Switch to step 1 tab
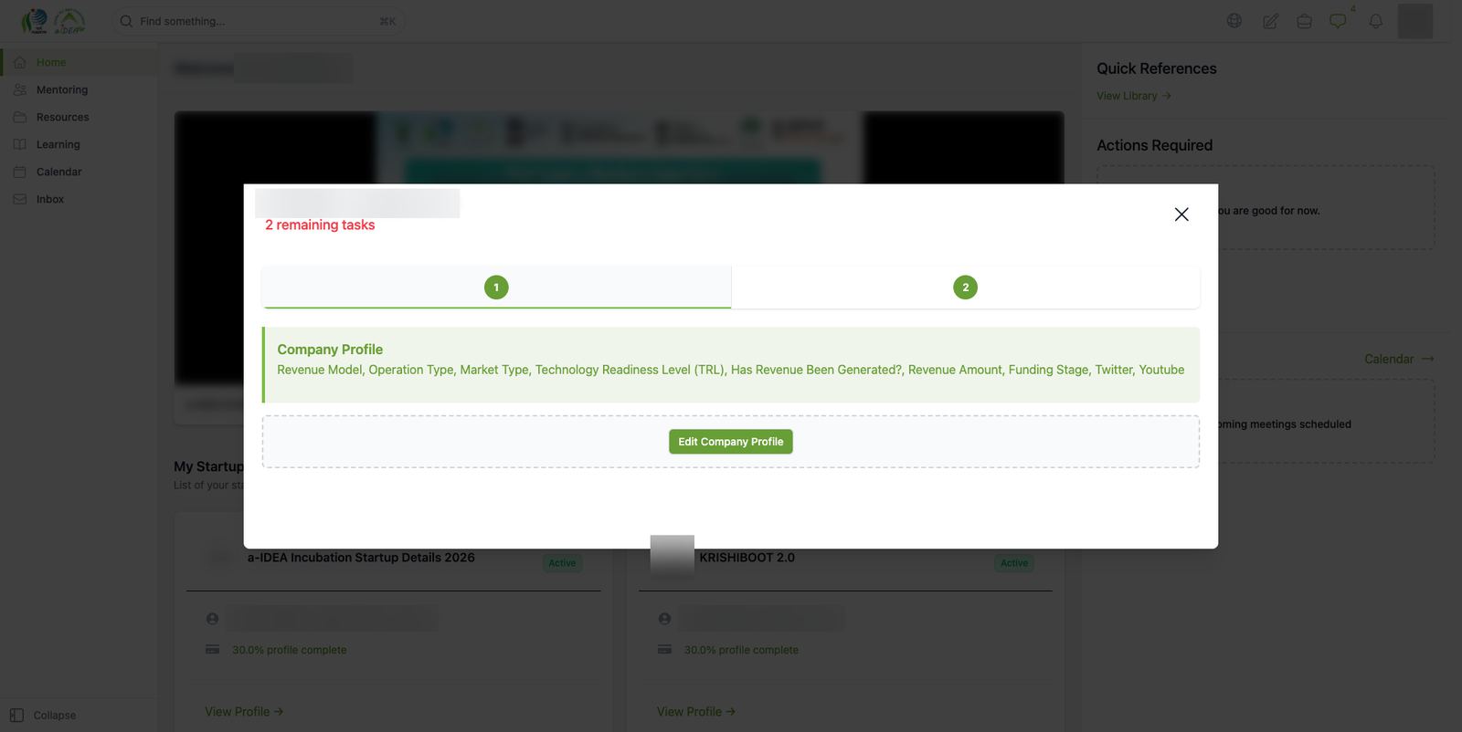This screenshot has height=732, width=1462. pyautogui.click(x=496, y=288)
